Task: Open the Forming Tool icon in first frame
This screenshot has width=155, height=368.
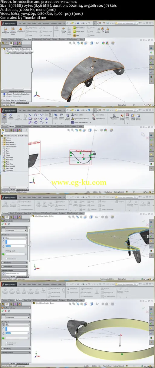Action: click(x=64, y=31)
